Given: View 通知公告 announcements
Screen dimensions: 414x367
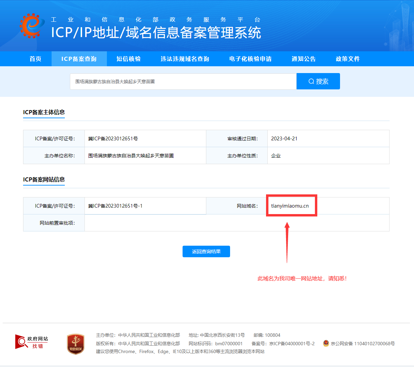Looking at the screenshot, I should pyautogui.click(x=303, y=59).
